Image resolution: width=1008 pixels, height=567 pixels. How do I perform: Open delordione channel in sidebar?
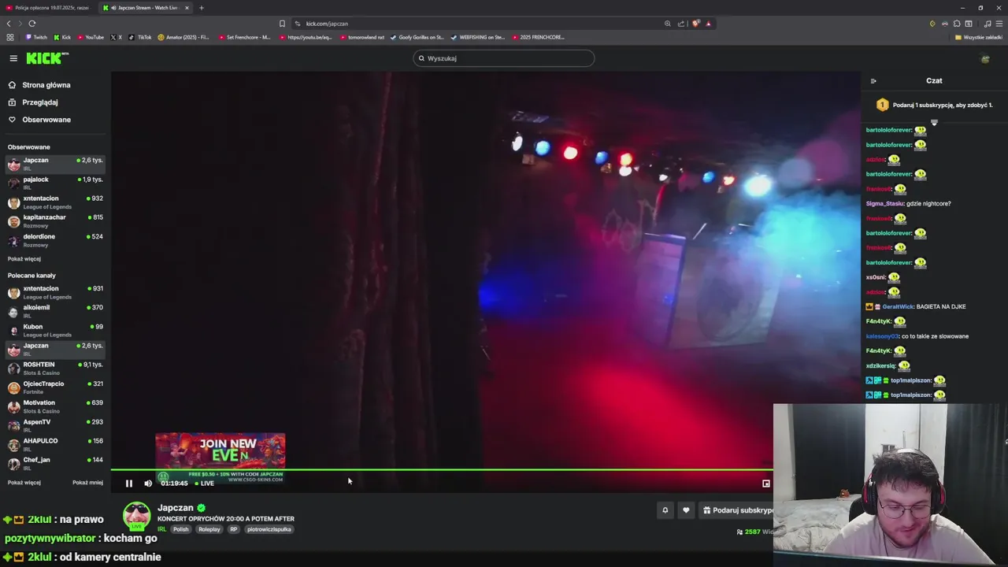click(x=55, y=239)
